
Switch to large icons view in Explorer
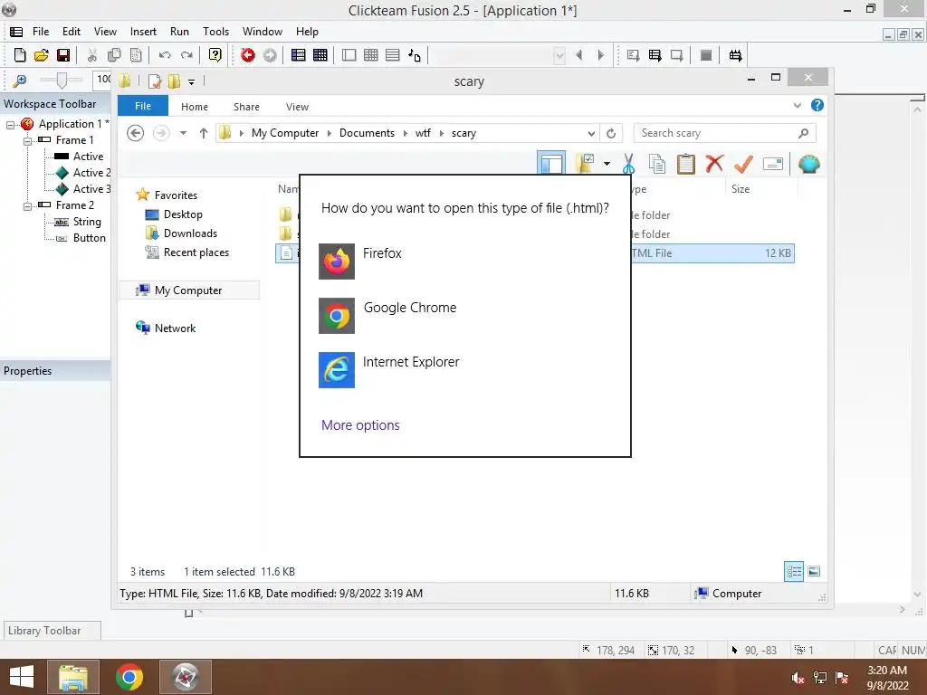coord(814,571)
